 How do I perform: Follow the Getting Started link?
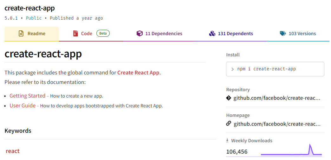click(27, 96)
